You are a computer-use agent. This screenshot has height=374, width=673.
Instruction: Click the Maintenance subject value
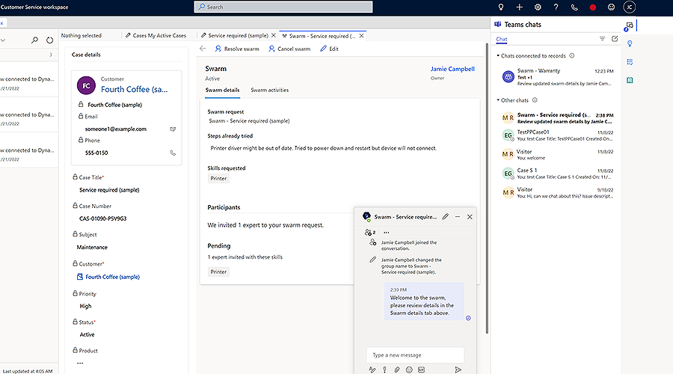coord(92,248)
